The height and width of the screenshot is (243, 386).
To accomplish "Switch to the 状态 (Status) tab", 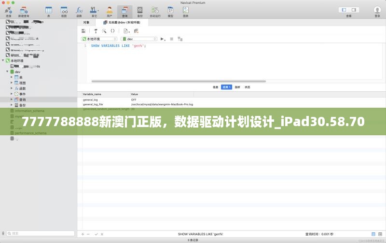I will 248,87.
